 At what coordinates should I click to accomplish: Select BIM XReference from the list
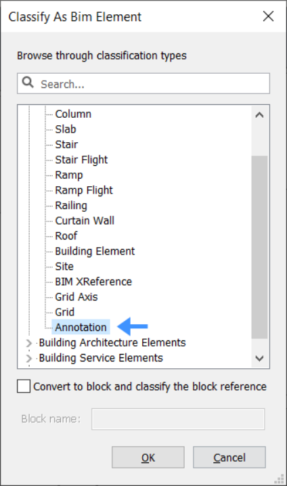coord(93,282)
